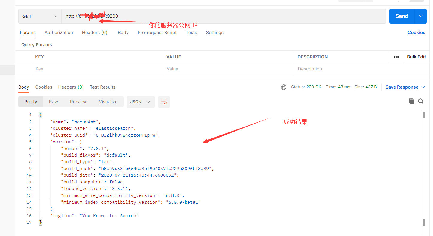Click the "7.8.1" version number
Screen dimensions: 433x236
coord(97,149)
